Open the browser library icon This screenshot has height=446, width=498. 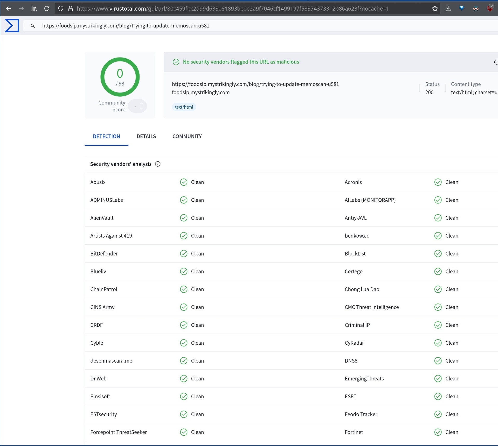34,9
